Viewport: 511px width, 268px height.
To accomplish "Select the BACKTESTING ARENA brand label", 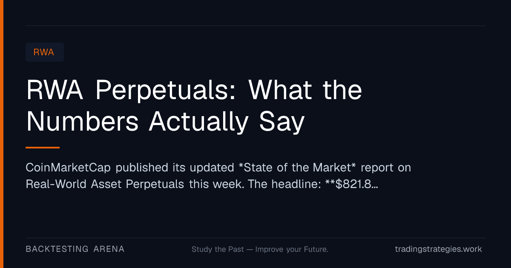I will point(75,249).
